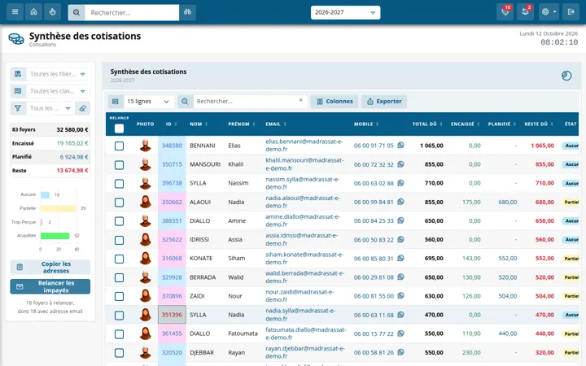Click the table search magnifier icon
The height and width of the screenshot is (366, 586).
tap(185, 102)
